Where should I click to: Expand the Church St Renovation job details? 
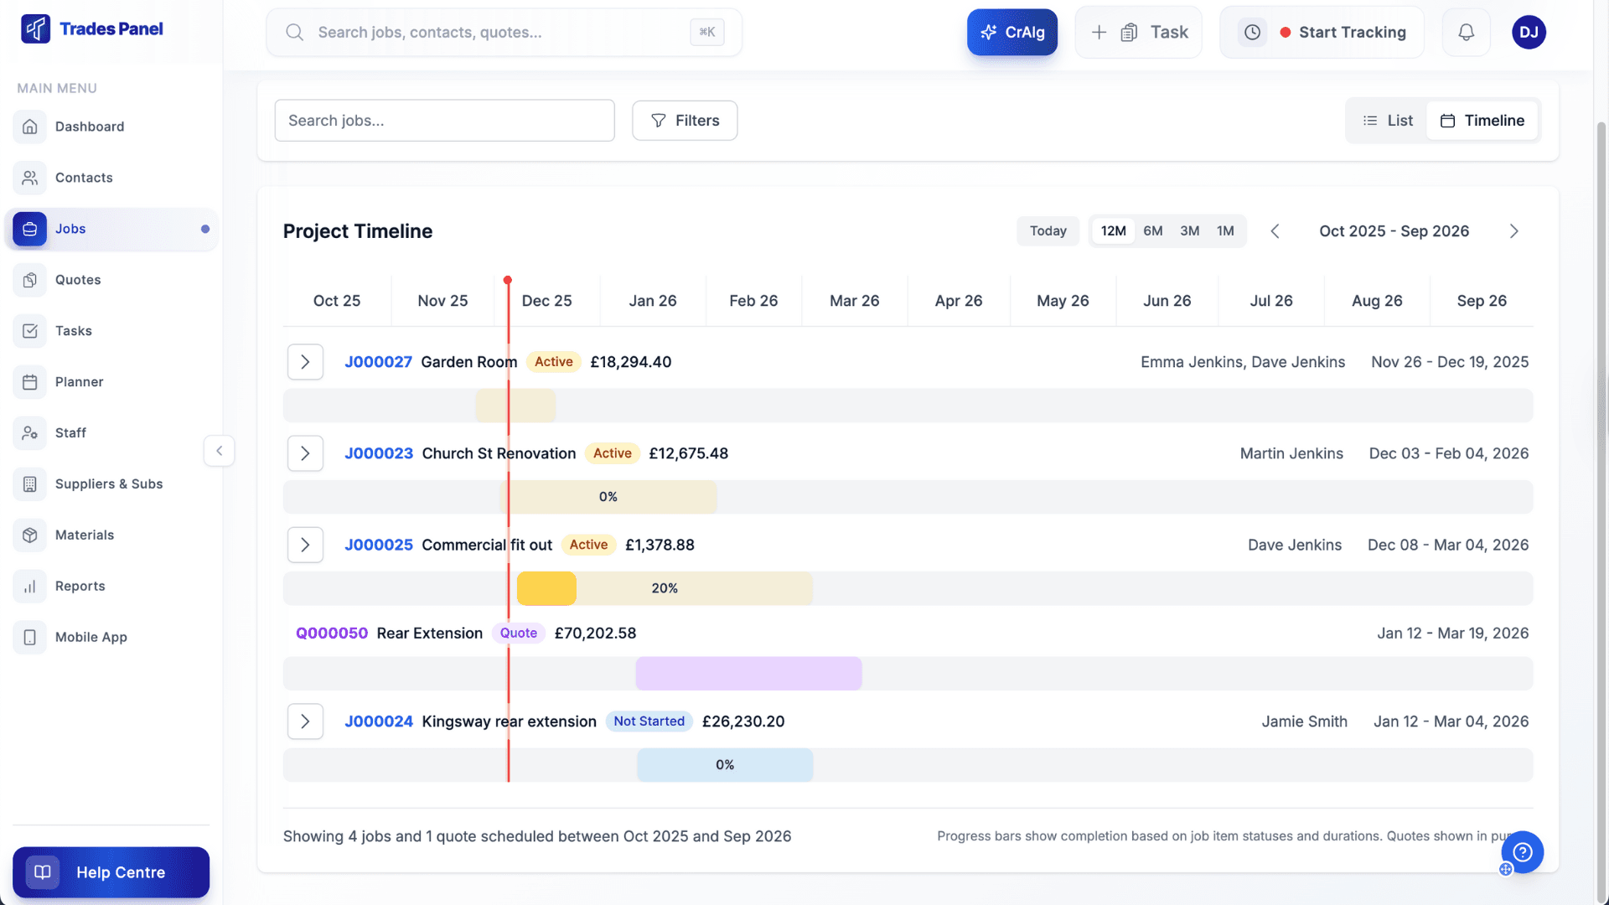(305, 453)
